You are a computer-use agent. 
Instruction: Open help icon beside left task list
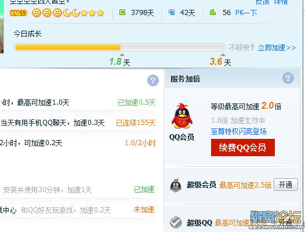(x=153, y=80)
